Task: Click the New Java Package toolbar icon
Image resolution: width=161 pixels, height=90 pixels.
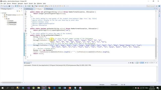Action: (40, 6)
